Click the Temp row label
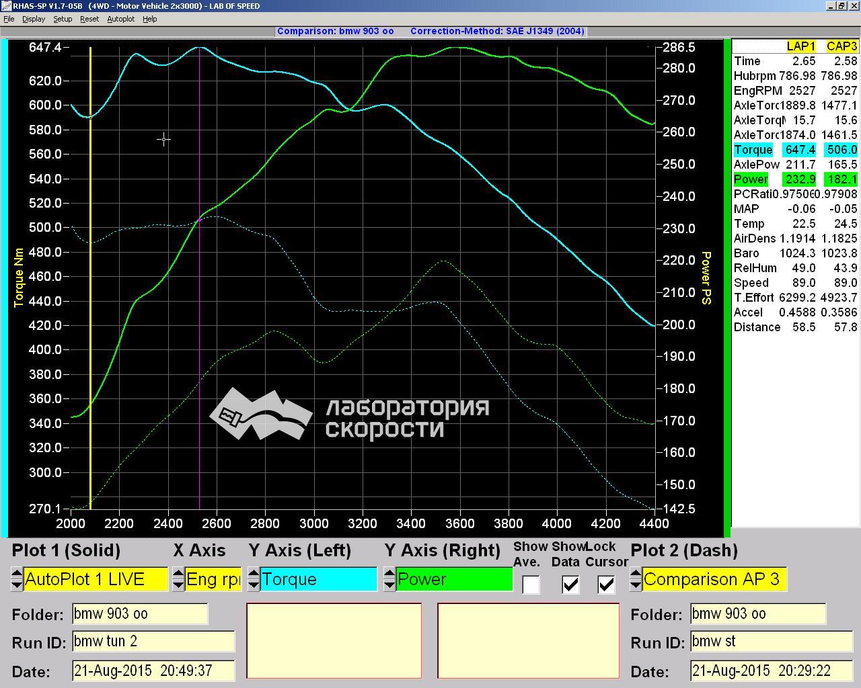This screenshot has height=688, width=861. click(749, 224)
